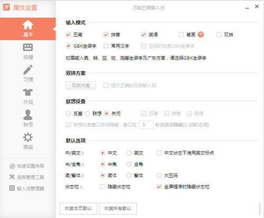
Task: Click the tools icon of 词库管理工具
Action: pos(12,177)
